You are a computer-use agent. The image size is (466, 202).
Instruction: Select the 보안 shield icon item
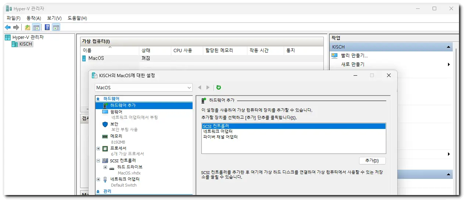click(x=105, y=124)
